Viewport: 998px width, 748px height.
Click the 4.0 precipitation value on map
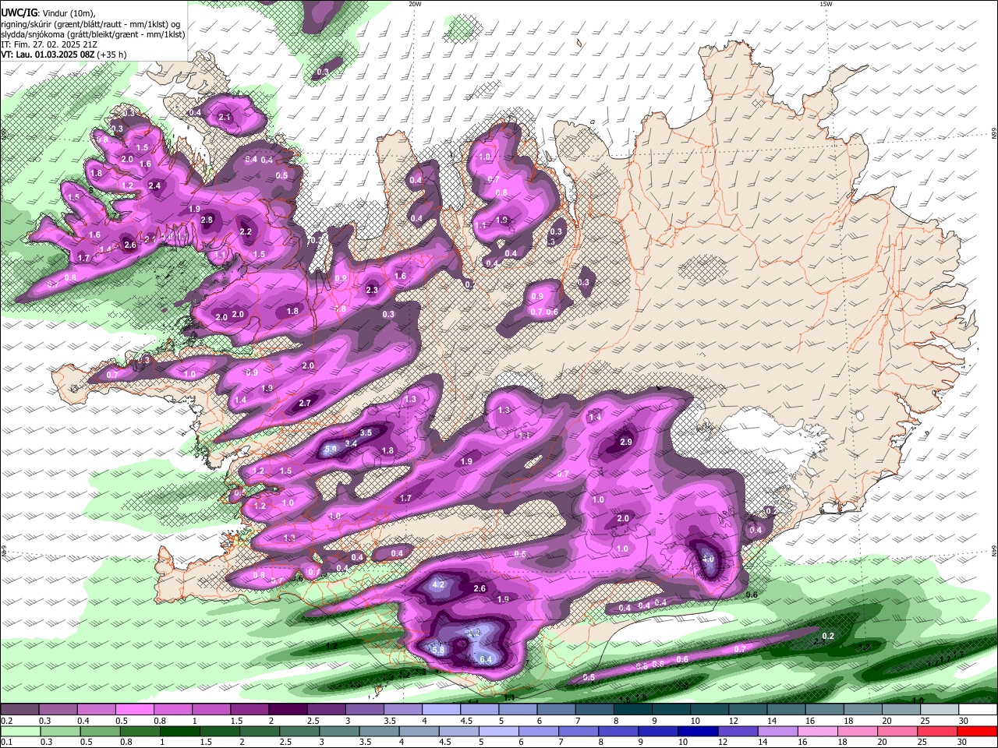(708, 559)
